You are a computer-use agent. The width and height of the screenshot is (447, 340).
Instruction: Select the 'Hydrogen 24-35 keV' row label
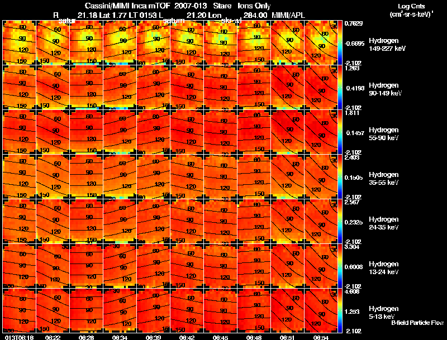coord(384,223)
